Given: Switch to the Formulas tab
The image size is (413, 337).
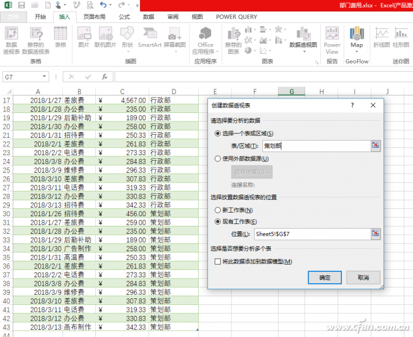Looking at the screenshot, I should (124, 17).
